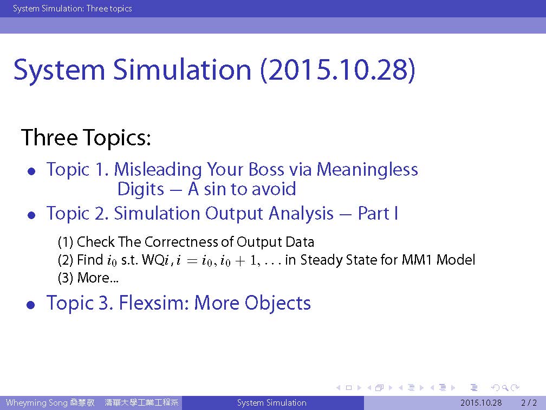Click '(1) Check The Correctness of Output Data'
Screen dimensions: 546x410
[186, 242]
